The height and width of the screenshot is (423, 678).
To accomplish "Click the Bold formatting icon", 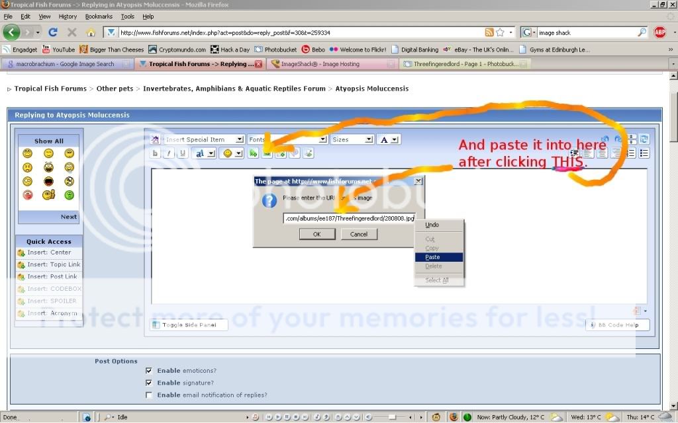I will point(156,153).
